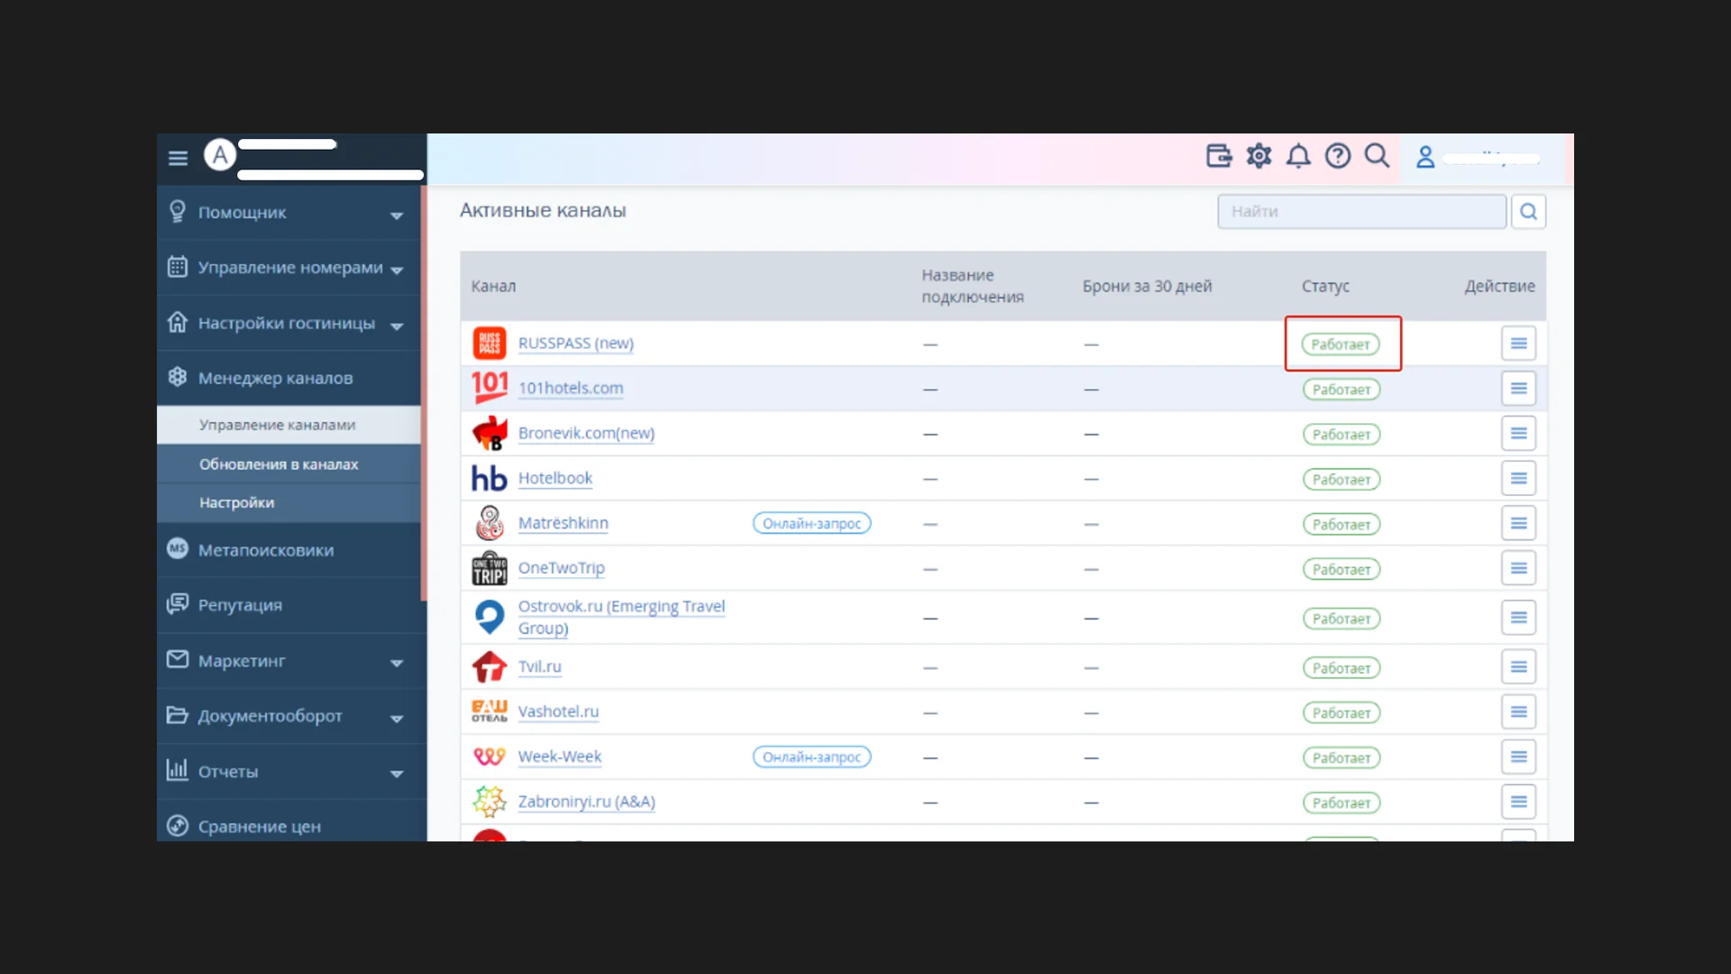
Task: Click the search button next to Найти field
Action: (1528, 211)
